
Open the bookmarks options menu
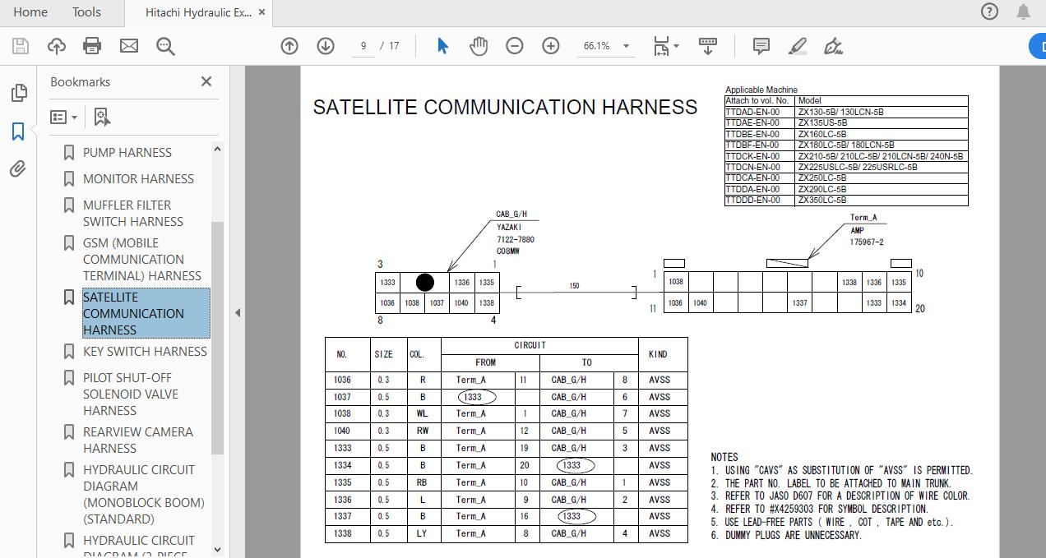click(63, 118)
